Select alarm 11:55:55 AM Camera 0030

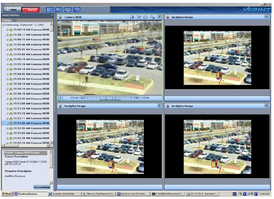click(31, 49)
